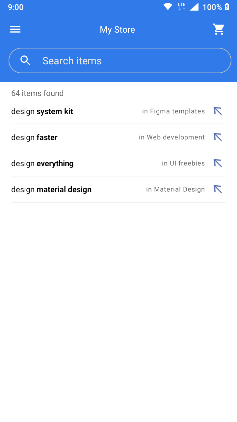Tap the arrow beside design everything
Viewport: 237px width, 422px height.
[218, 163]
